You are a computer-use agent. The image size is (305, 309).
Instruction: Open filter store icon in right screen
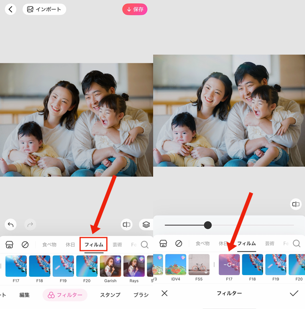163,243
